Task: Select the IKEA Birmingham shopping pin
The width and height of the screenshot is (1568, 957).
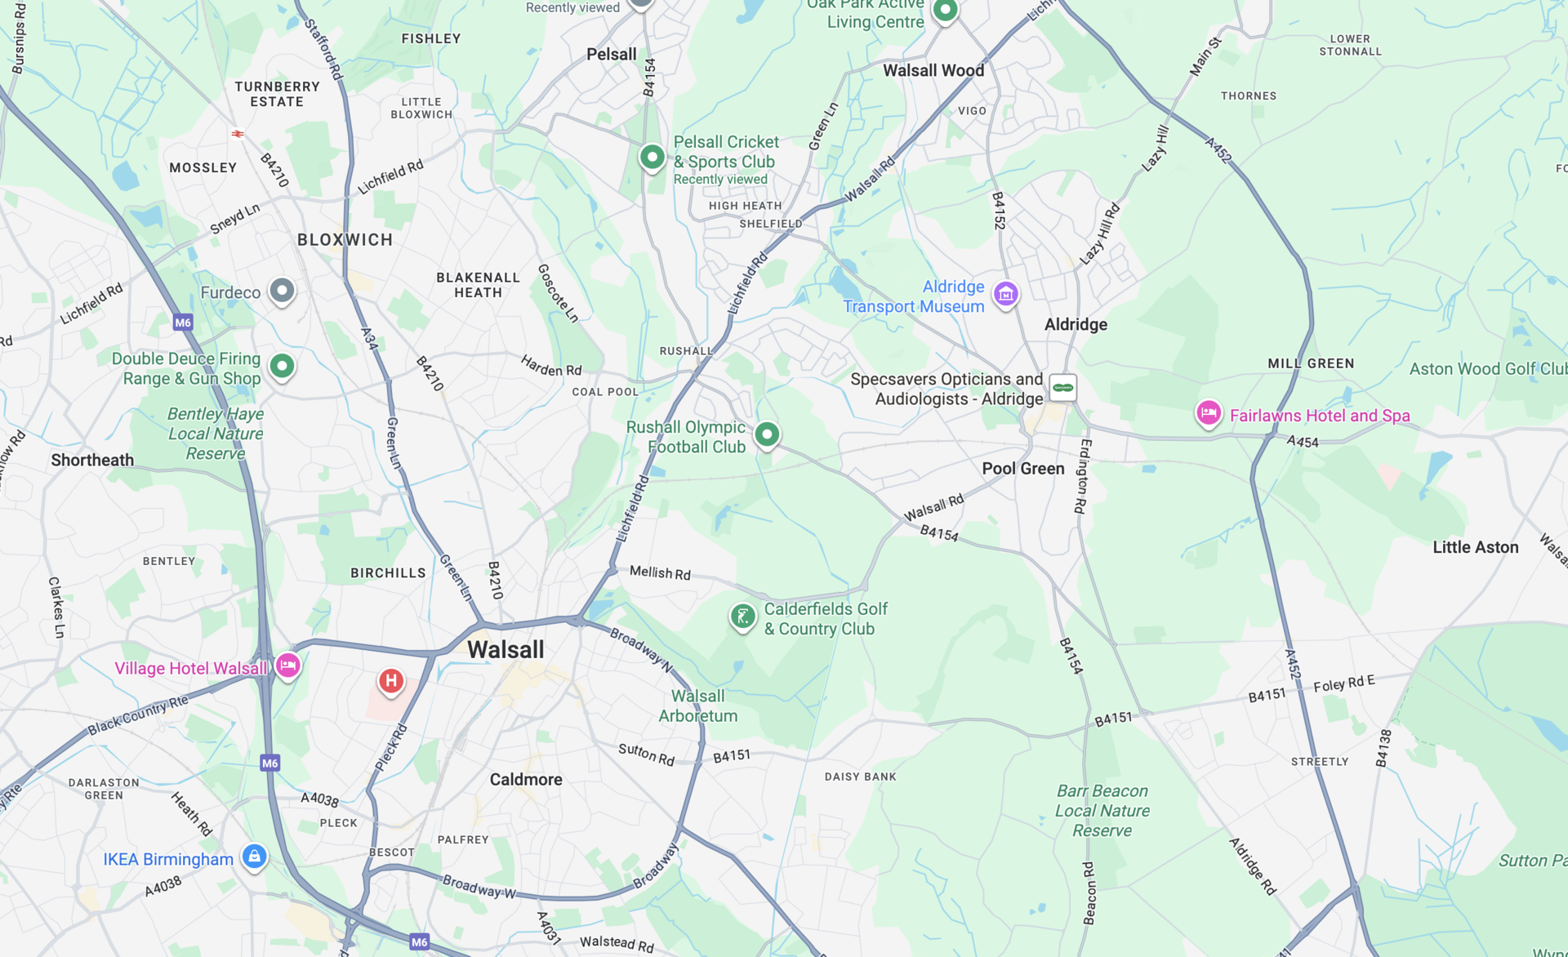Action: [254, 857]
